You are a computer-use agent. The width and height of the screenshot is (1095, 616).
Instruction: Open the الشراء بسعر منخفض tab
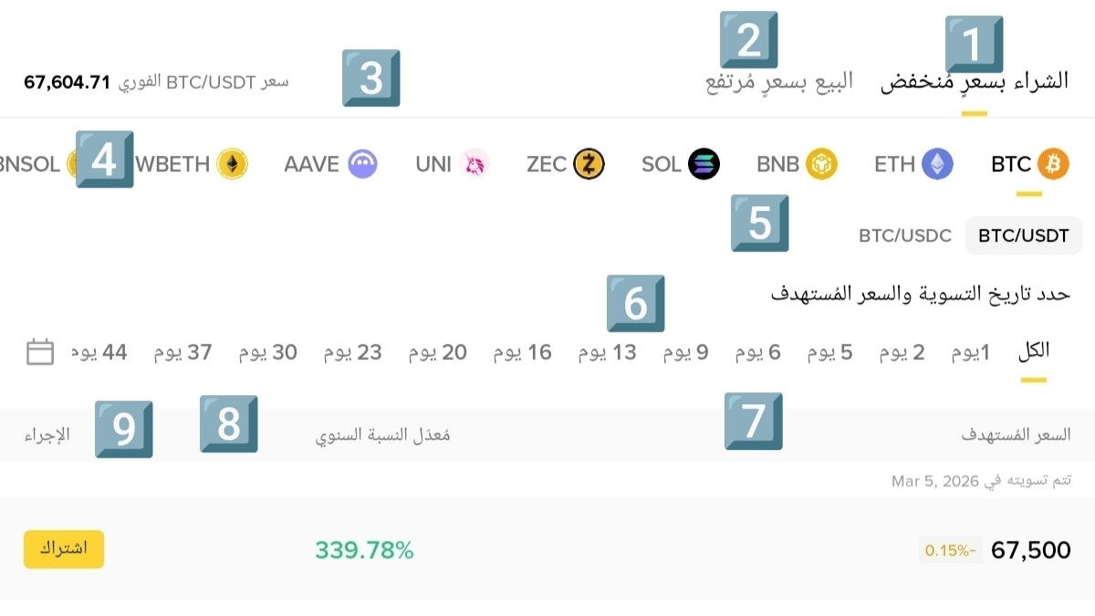pyautogui.click(x=975, y=81)
